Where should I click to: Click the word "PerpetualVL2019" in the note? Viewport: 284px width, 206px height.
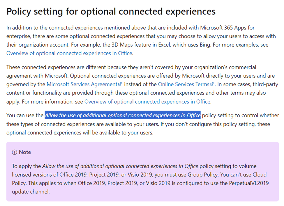(249, 183)
